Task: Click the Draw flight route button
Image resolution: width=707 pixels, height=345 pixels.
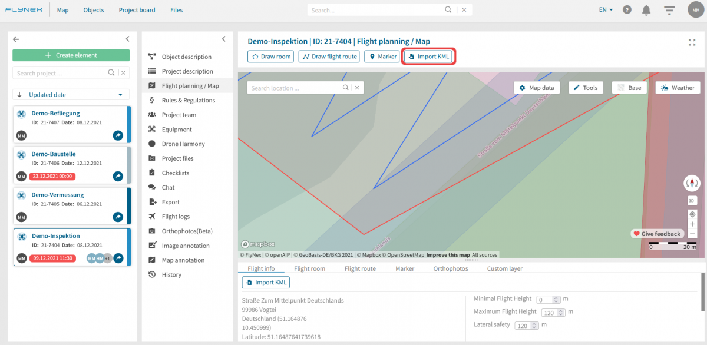Action: click(329, 57)
